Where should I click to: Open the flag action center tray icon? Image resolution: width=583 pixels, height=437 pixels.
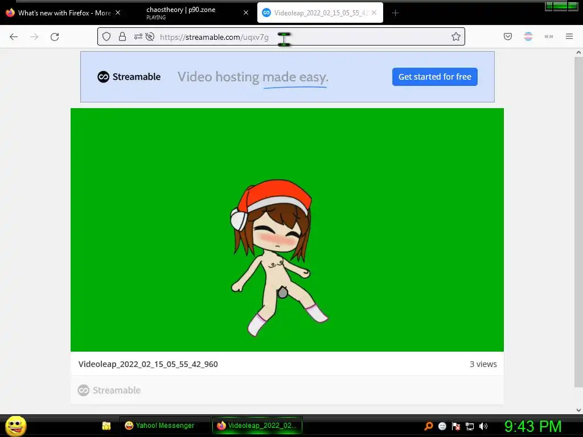point(456,426)
